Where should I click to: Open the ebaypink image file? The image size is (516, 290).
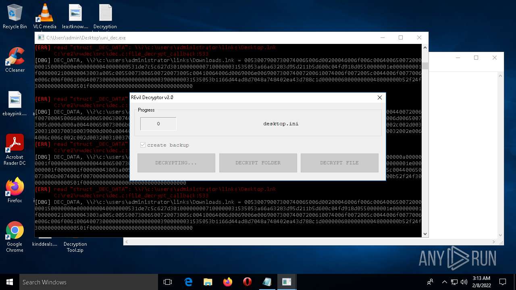[x=15, y=103]
